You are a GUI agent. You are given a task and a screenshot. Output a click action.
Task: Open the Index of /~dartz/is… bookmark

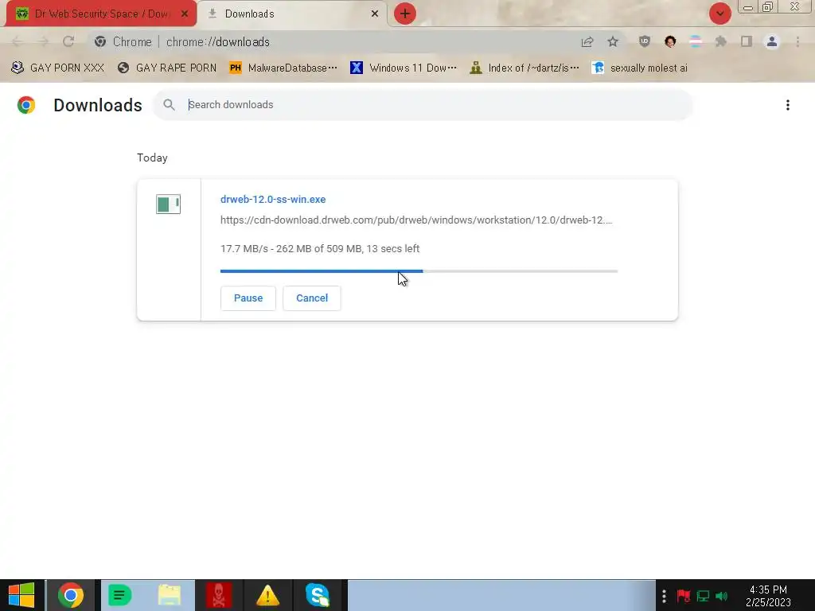pos(524,68)
